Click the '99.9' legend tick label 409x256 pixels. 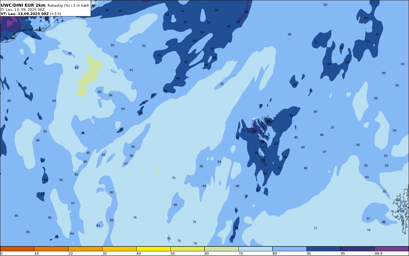(x=378, y=253)
